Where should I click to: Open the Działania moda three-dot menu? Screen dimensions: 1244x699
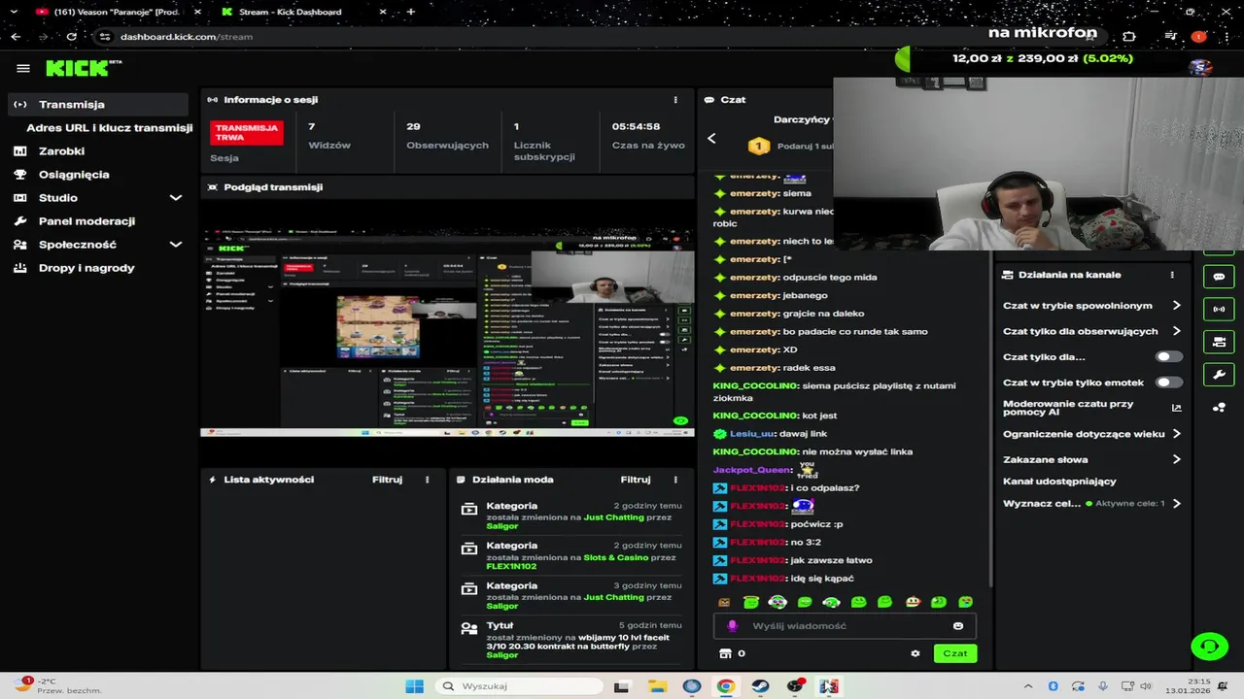pos(675,480)
